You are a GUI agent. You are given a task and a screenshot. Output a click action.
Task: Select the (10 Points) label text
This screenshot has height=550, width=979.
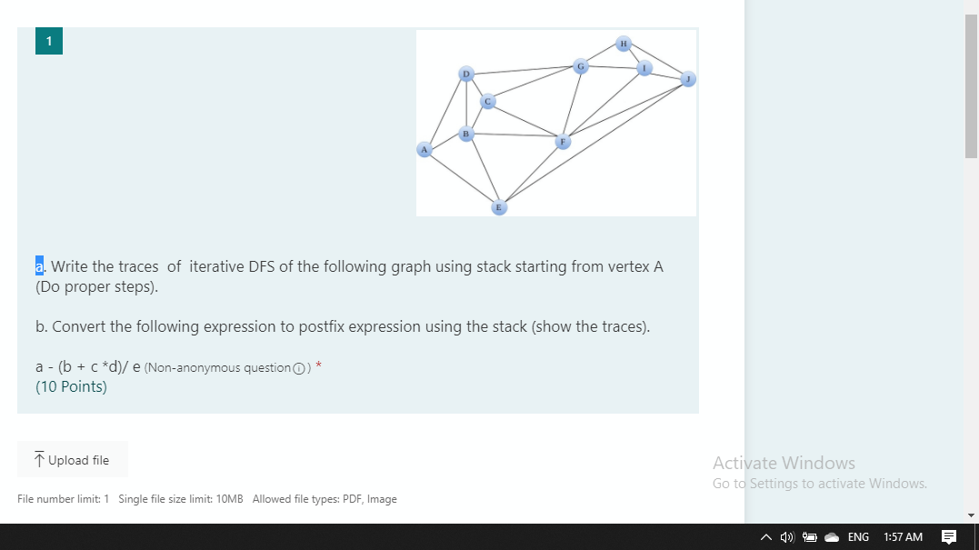click(x=71, y=385)
